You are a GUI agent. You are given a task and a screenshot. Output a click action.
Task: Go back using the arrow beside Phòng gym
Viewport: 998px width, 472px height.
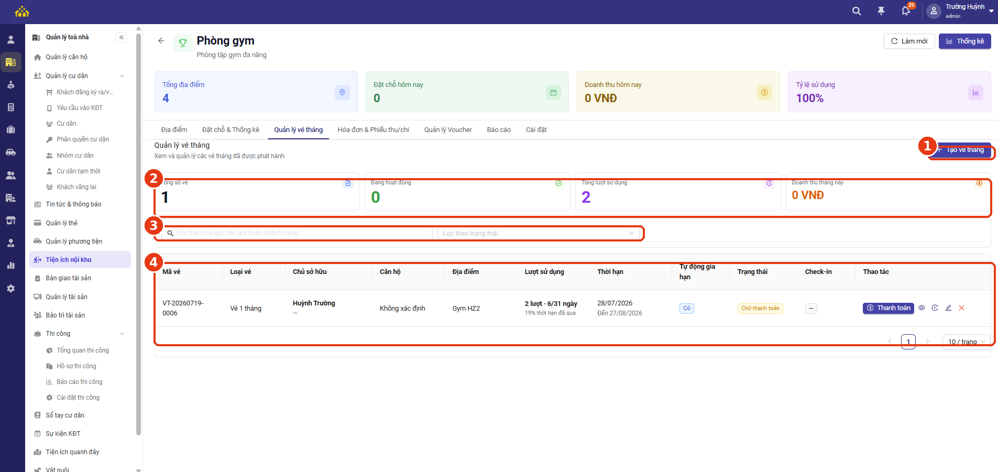[161, 41]
